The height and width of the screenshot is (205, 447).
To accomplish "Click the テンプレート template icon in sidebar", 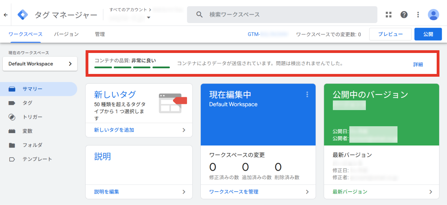I will point(12,159).
